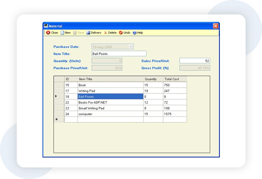Image resolution: width=262 pixels, height=179 pixels.
Task: Click the red Close icon in toolbar
Action: (48, 33)
